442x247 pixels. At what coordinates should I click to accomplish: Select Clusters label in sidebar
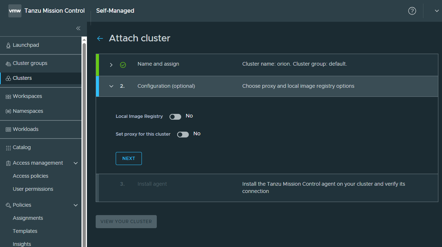(x=22, y=78)
